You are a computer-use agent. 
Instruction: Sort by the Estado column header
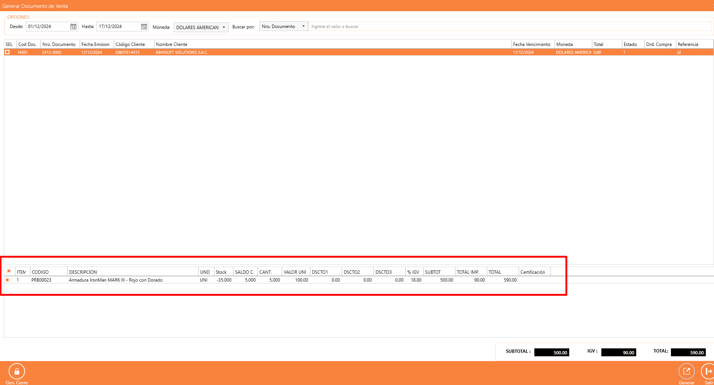[x=633, y=44]
